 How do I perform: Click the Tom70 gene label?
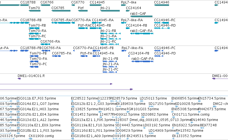click(34, 8)
